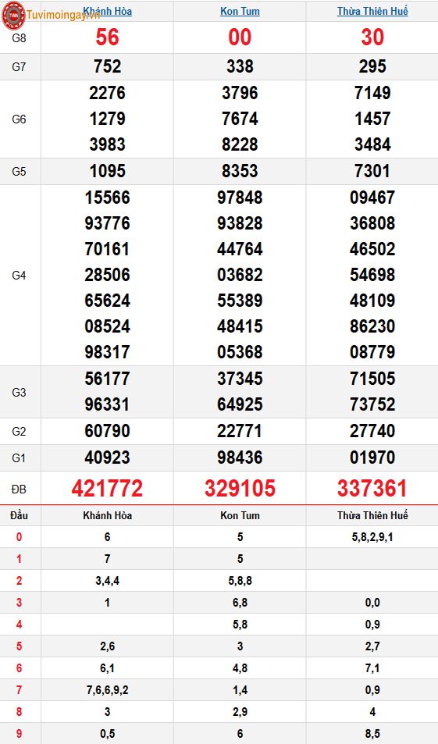Click the G2 number 60790
This screenshot has width=438, height=744.
click(x=107, y=431)
